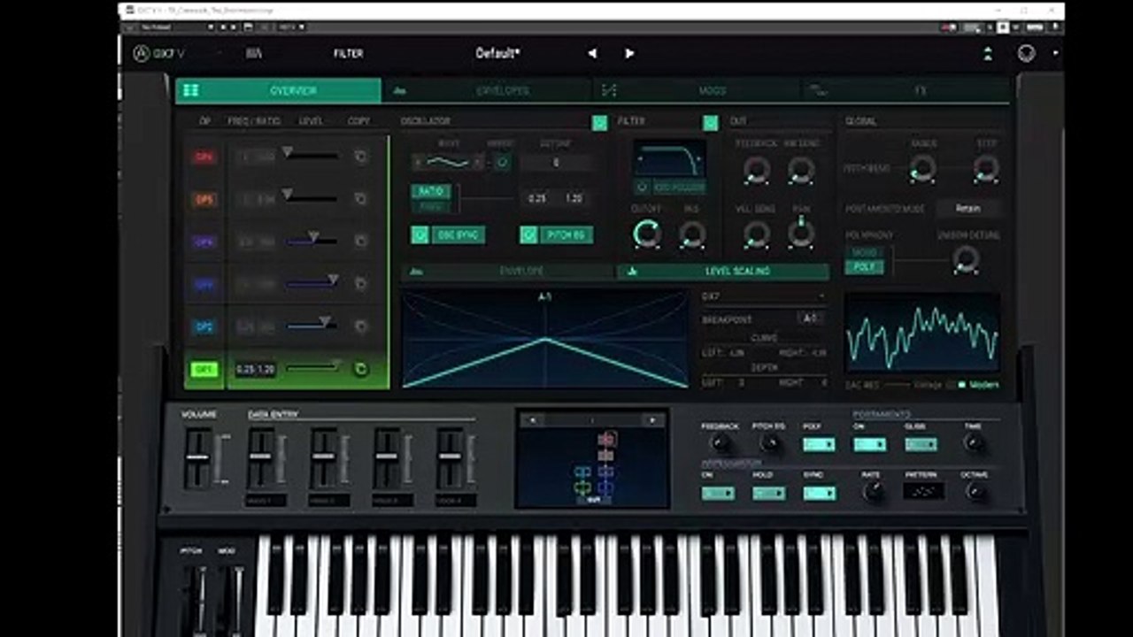
Task: Click the Default preset name
Action: [498, 53]
